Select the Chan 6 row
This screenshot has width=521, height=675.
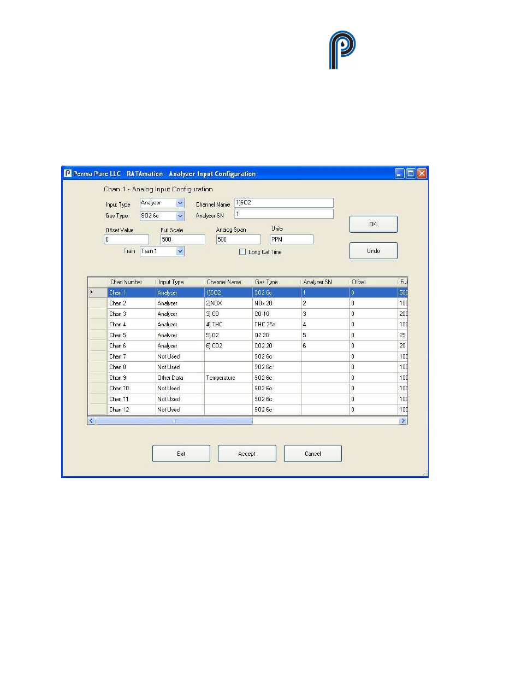coord(248,346)
